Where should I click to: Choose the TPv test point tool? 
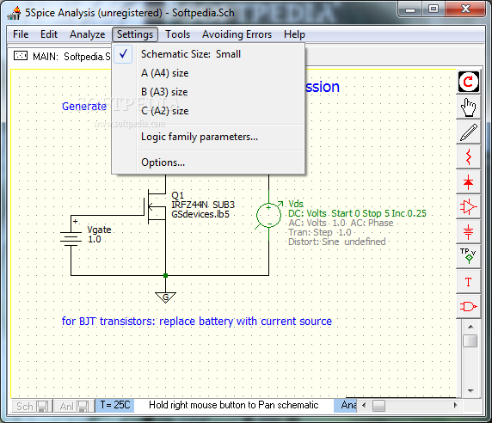469,256
